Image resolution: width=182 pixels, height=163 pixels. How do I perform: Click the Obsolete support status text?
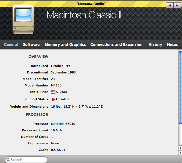pyautogui.click(x=63, y=99)
